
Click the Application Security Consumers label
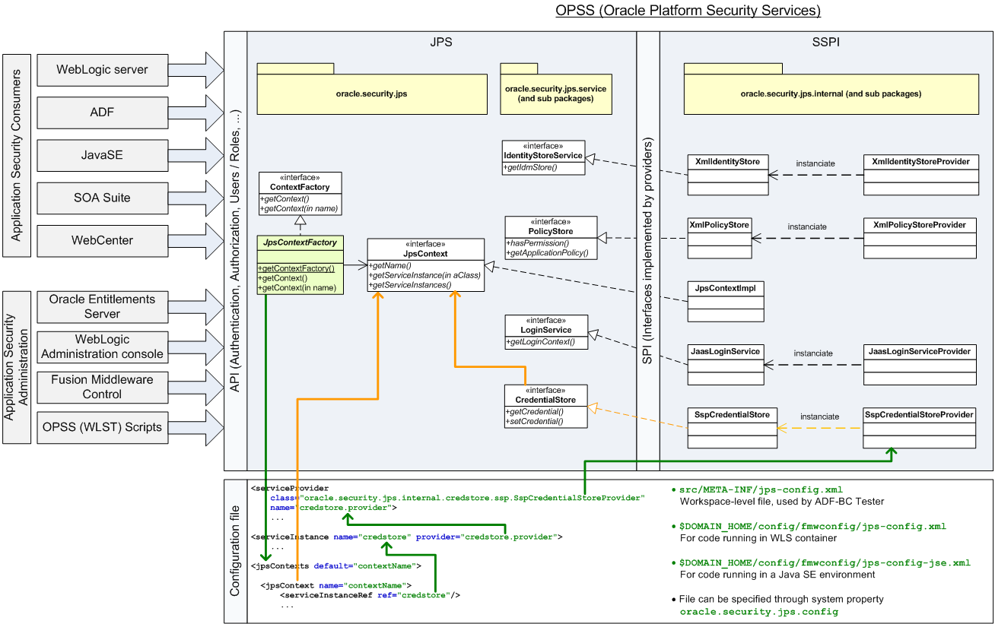(x=16, y=156)
